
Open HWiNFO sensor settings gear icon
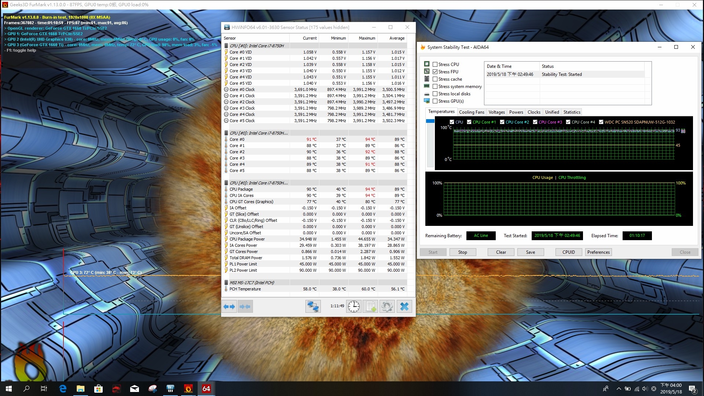[387, 307]
